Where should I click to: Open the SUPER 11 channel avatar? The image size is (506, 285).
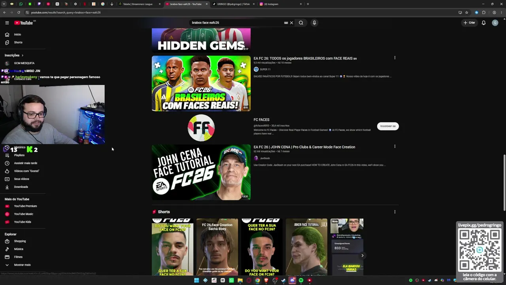[256, 69]
